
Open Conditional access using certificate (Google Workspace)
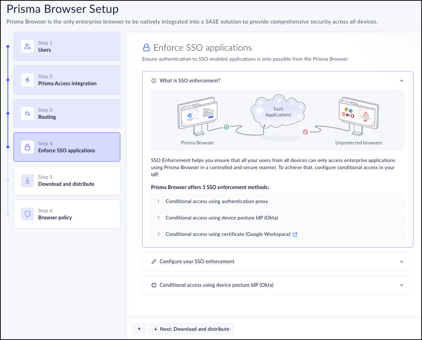228,234
